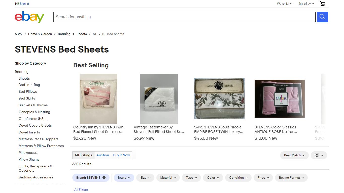This screenshot has width=344, height=193.
Task: Open the grid view layout dropdown
Action: point(319,155)
